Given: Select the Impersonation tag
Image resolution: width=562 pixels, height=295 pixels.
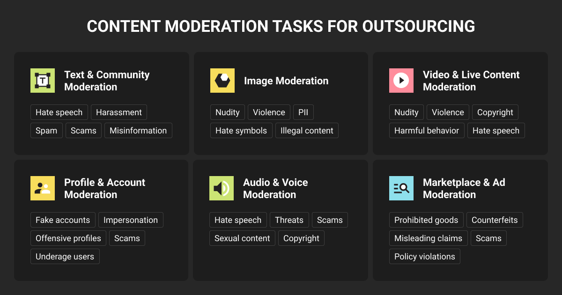Looking at the screenshot, I should pyautogui.click(x=131, y=220).
